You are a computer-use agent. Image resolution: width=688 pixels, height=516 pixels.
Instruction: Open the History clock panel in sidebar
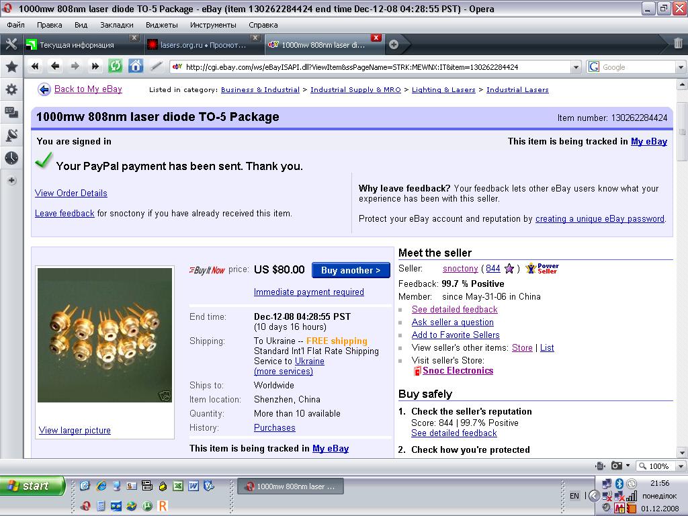tap(11, 158)
